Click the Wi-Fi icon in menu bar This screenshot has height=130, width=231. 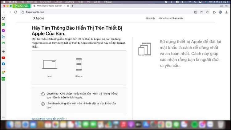pyautogui.click(x=190, y=2)
